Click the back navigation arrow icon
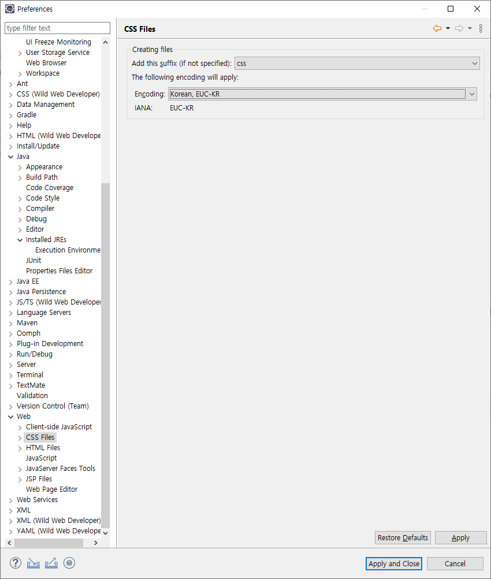This screenshot has width=491, height=579. 437,28
